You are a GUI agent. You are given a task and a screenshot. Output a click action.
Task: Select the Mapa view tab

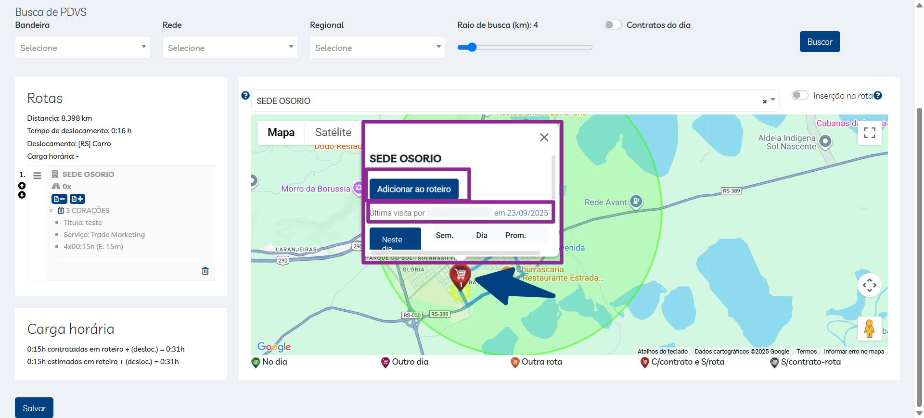[x=281, y=132]
